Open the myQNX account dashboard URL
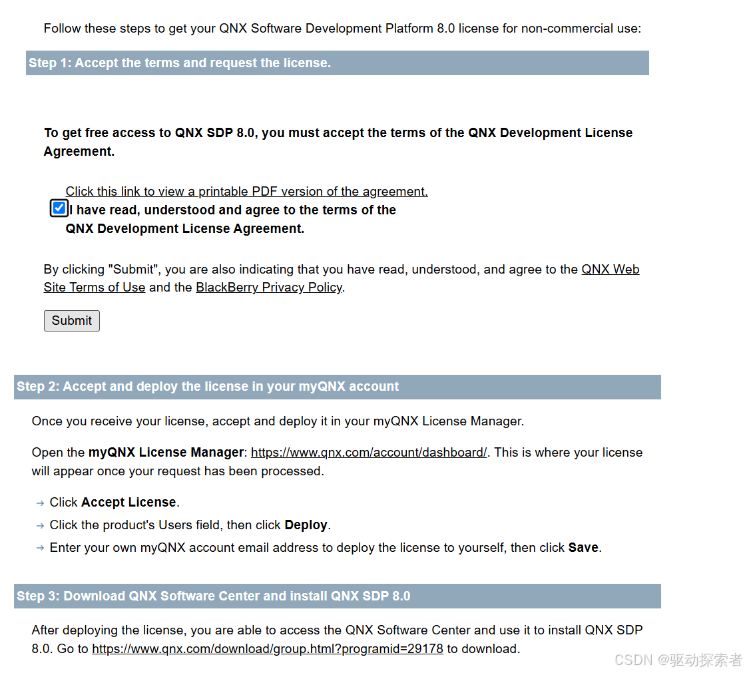 369,453
